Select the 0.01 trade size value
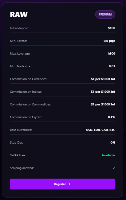This screenshot has height=200, width=126. pyautogui.click(x=112, y=66)
